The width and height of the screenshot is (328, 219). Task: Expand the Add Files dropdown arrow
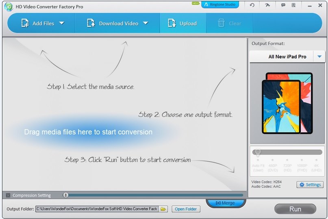click(62, 23)
